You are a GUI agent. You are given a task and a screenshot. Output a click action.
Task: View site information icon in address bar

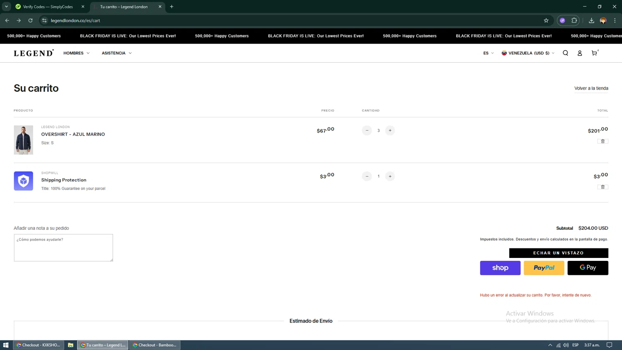tap(44, 20)
